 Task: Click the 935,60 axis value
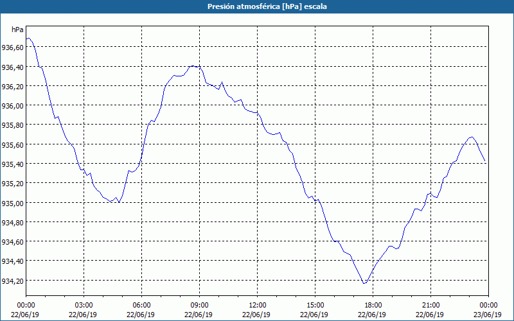point(12,145)
